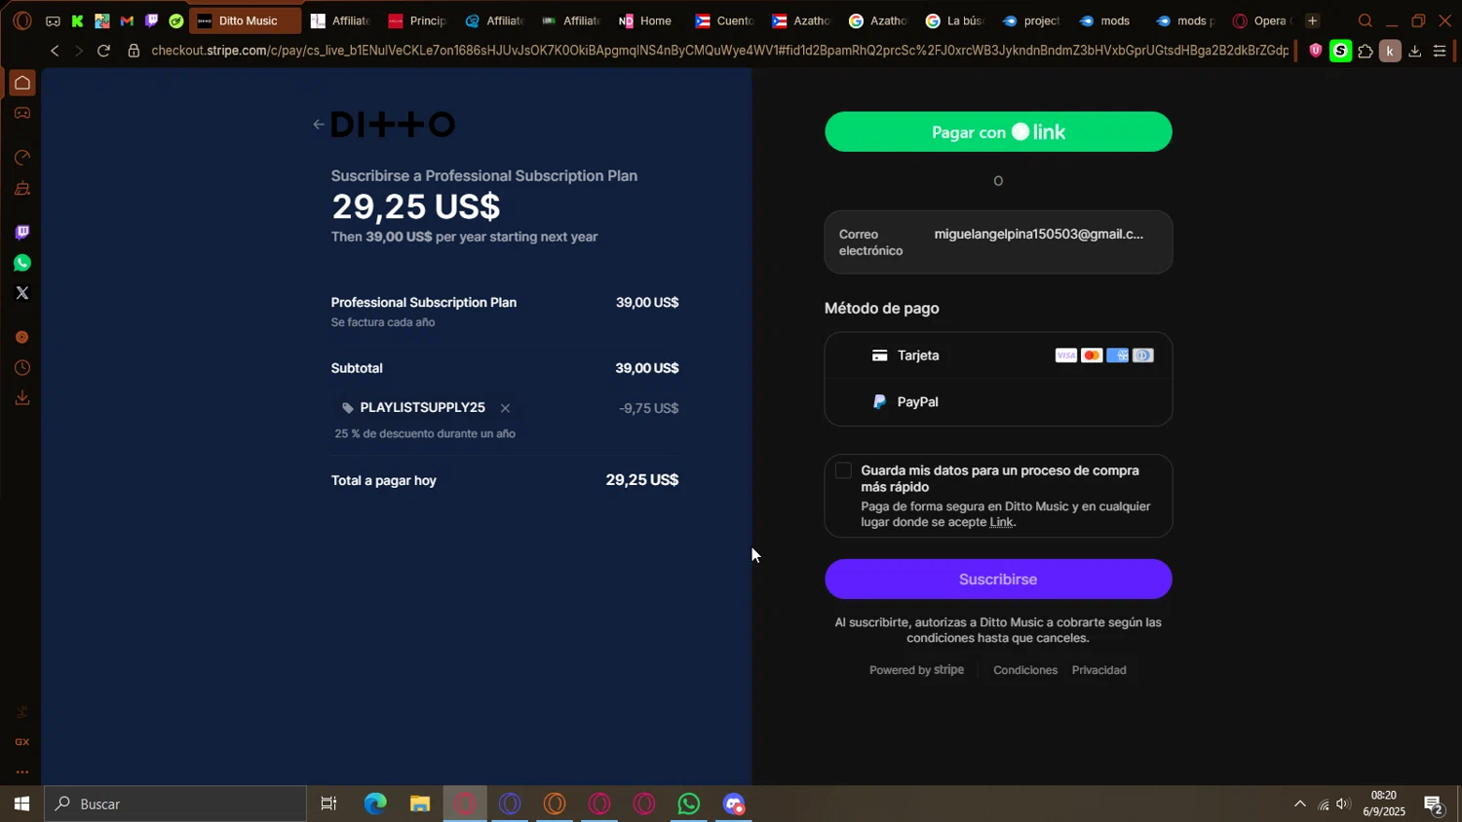Open a new tab with plus button
This screenshot has width=1462, height=822.
(x=1312, y=20)
